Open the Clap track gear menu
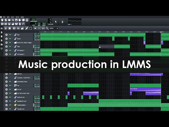This screenshot has width=169, height=127. pos(6,47)
